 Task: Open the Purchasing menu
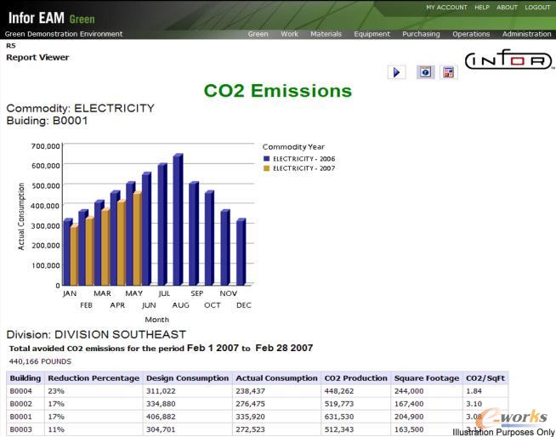coord(421,34)
